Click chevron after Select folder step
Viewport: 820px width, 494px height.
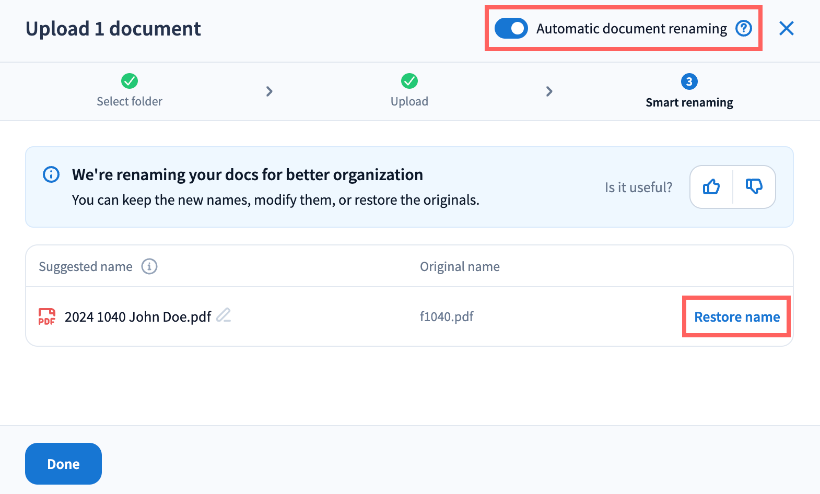(270, 91)
